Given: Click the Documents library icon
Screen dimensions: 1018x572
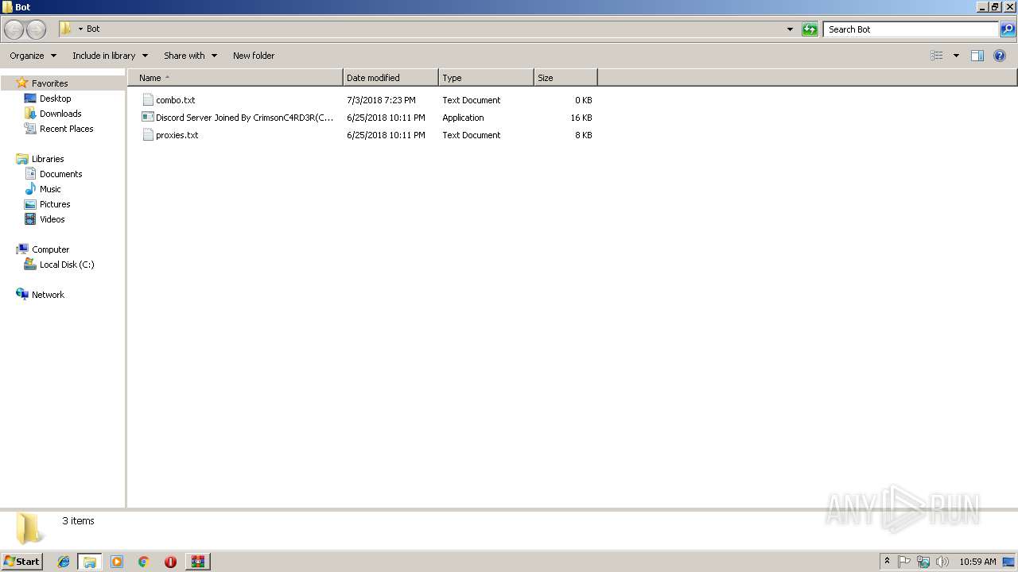Looking at the screenshot, I should 30,174.
